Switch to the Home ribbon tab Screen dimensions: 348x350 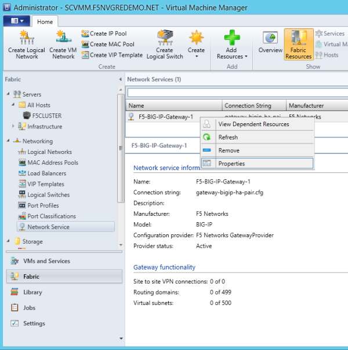tap(45, 22)
